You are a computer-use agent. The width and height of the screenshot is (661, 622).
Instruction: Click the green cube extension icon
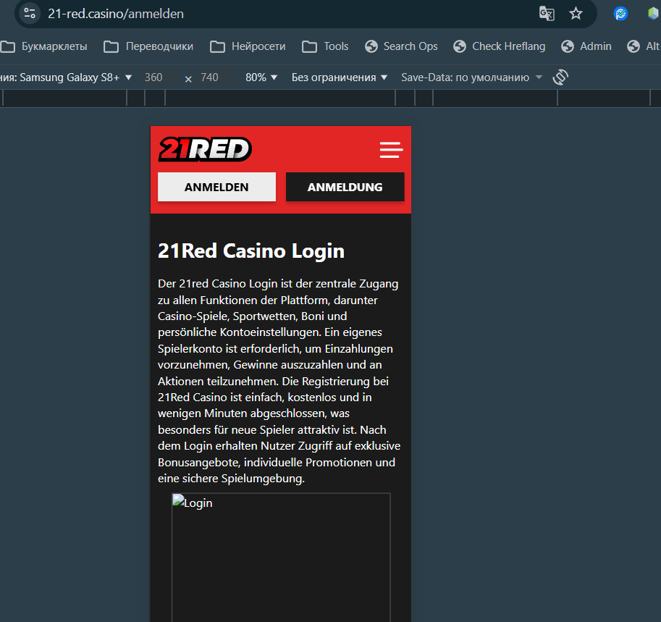coord(654,14)
